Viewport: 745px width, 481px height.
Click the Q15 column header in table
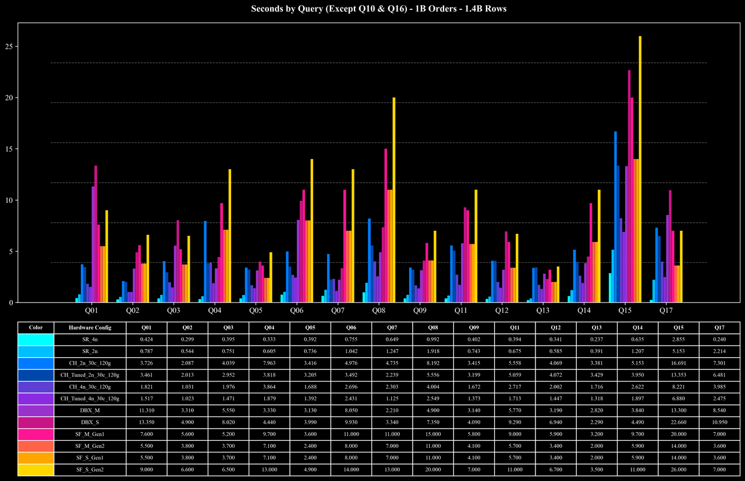point(679,327)
